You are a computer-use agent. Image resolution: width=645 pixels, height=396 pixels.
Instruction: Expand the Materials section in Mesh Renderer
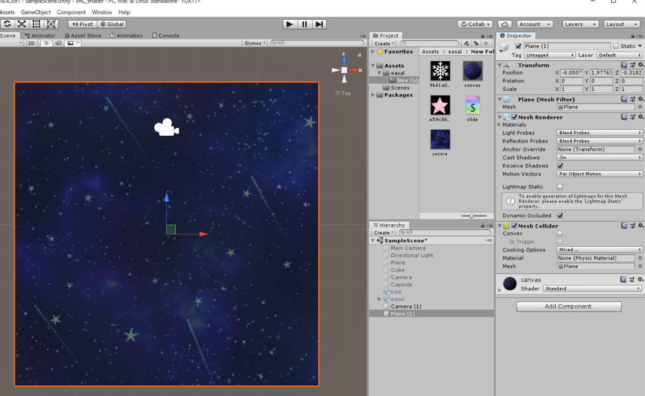499,124
